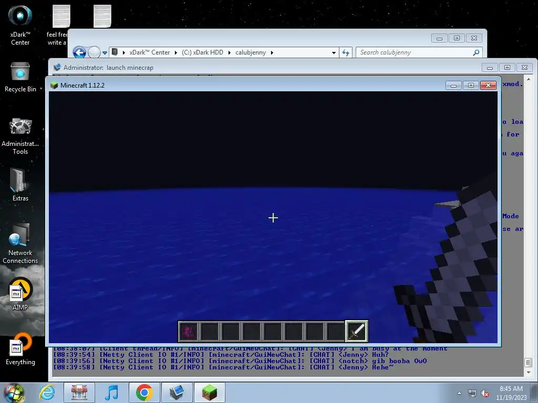Click console scrollbar down arrow
Viewport: 538px width, 403px height.
pos(529,372)
